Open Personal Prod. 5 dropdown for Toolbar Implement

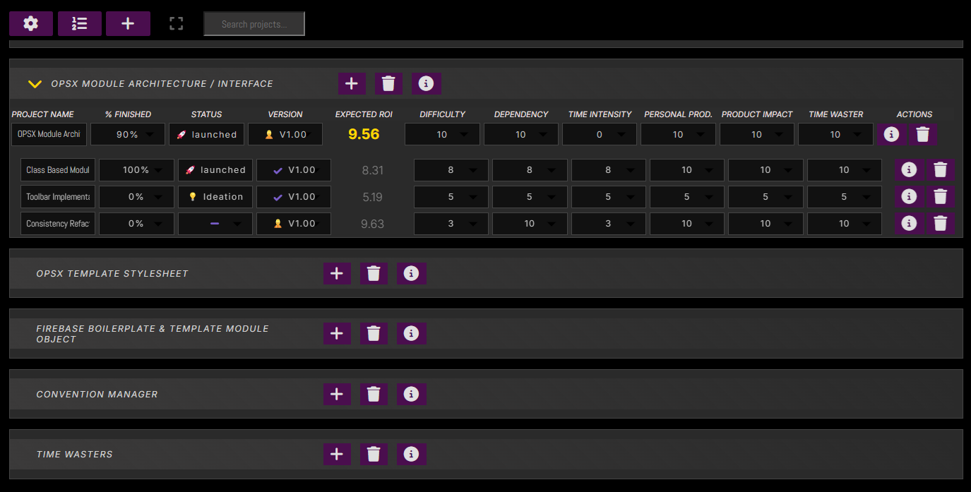[x=687, y=196]
